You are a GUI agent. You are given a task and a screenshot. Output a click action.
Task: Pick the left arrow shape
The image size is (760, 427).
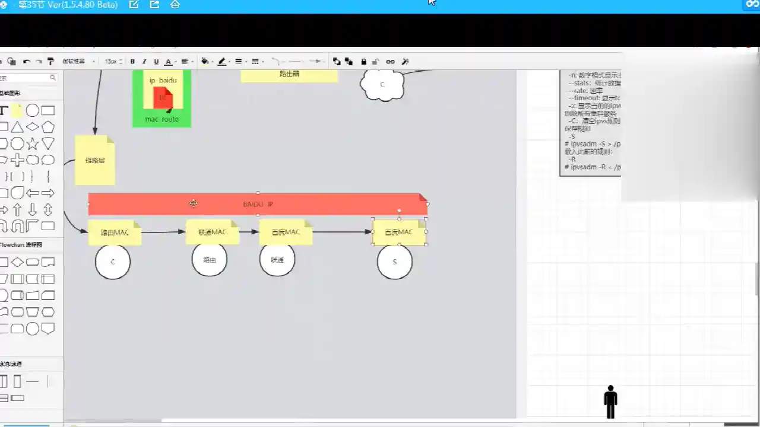point(33,193)
